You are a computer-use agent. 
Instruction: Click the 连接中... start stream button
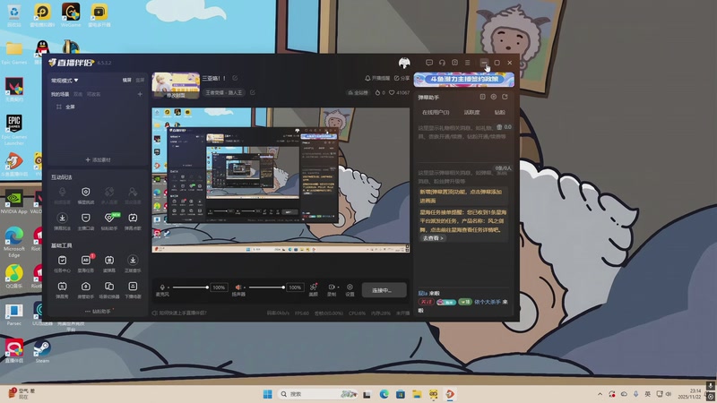(x=384, y=290)
